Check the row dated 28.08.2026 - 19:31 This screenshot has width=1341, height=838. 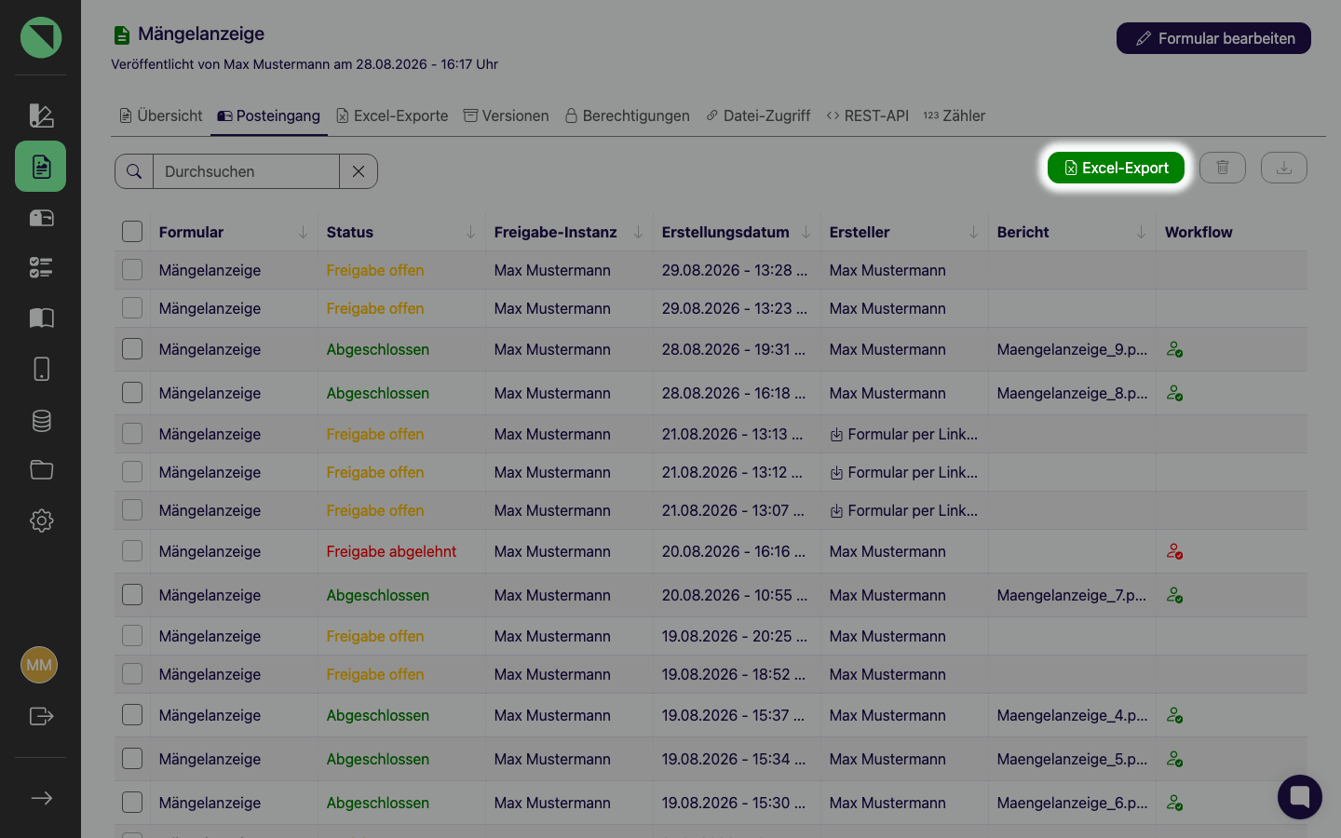[132, 349]
